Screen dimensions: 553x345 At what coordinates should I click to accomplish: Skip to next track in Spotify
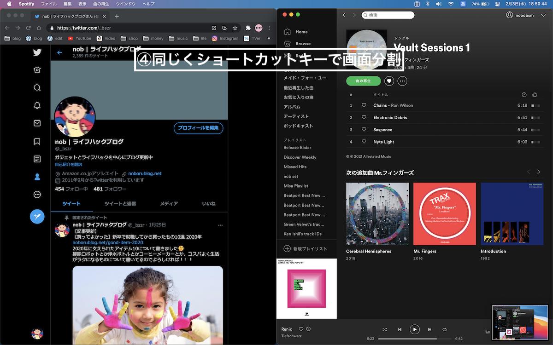[x=429, y=329]
